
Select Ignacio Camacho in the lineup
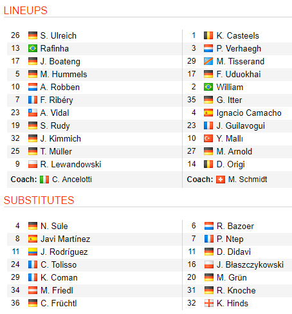coord(249,113)
